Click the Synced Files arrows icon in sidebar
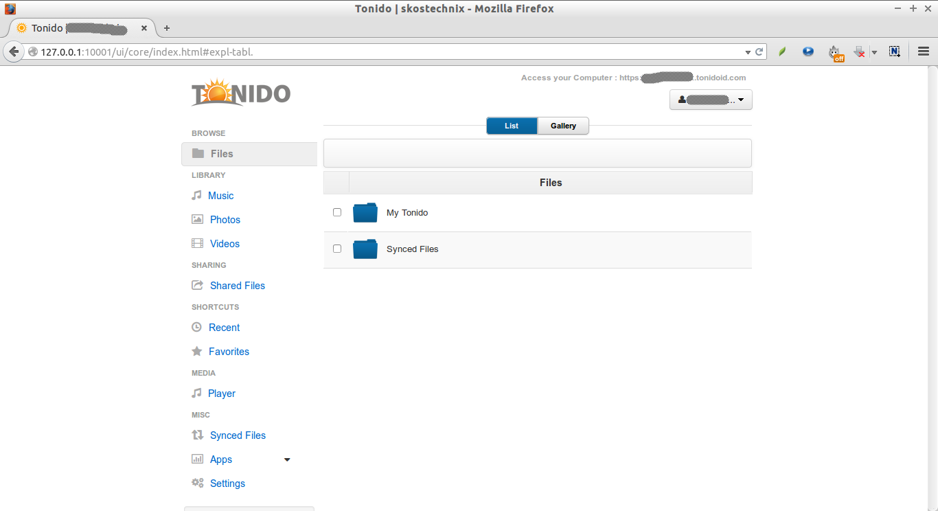Image resolution: width=938 pixels, height=511 pixels. 197,435
